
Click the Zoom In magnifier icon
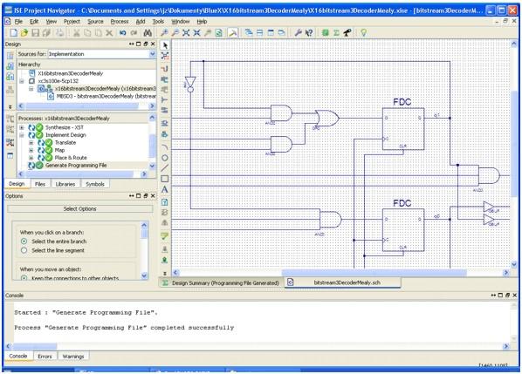[x=164, y=32]
